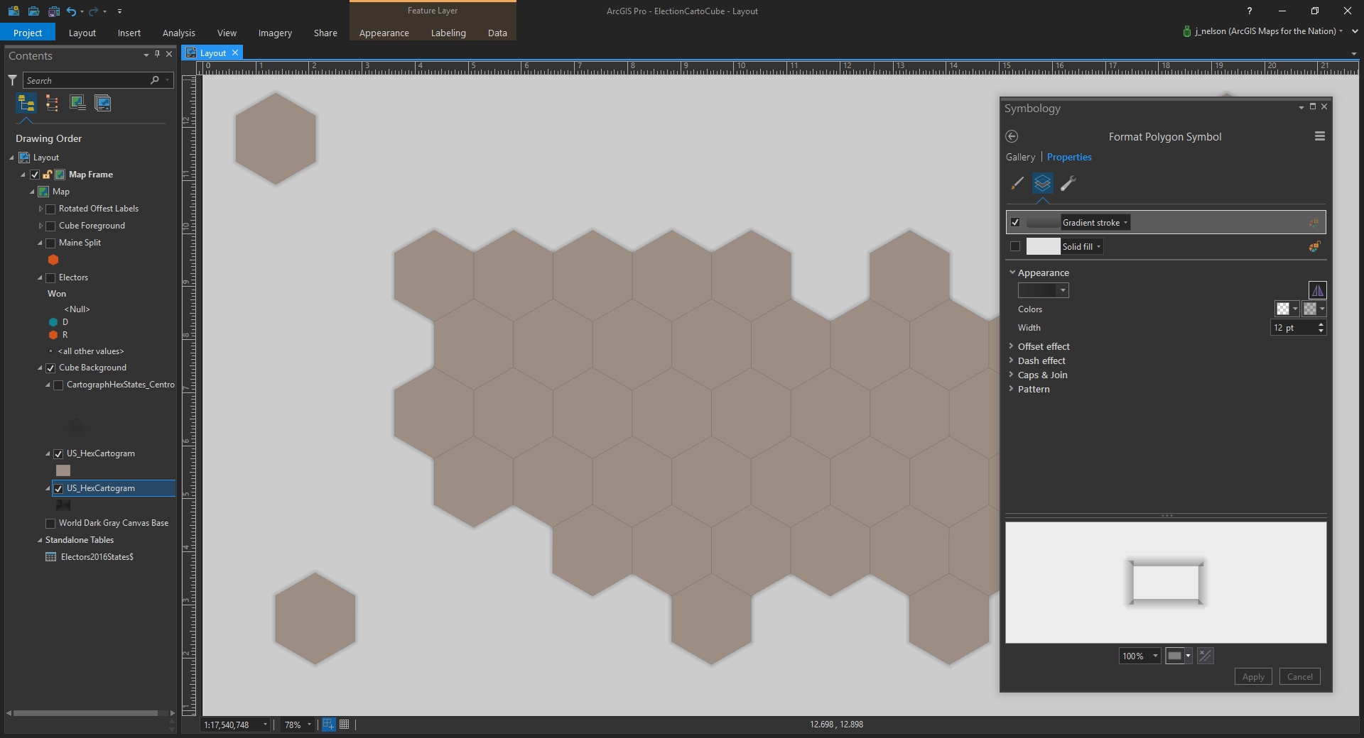
Task: Open the Insert ribbon tab
Action: click(x=129, y=33)
